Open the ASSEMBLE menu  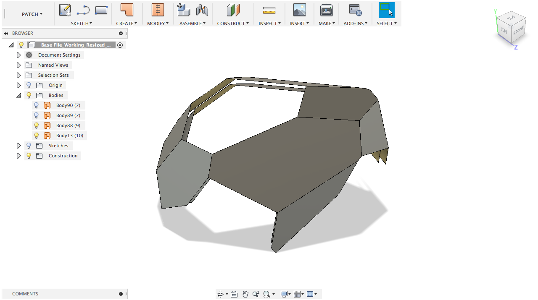(193, 23)
